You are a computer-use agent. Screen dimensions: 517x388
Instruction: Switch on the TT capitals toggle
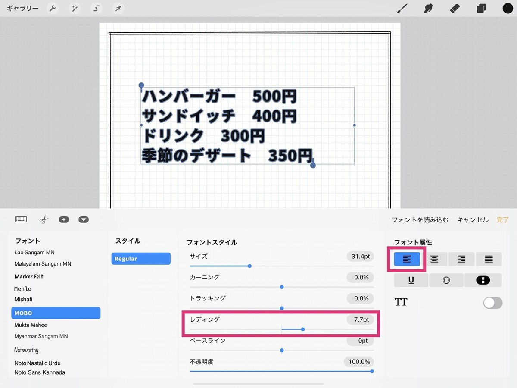coord(493,303)
